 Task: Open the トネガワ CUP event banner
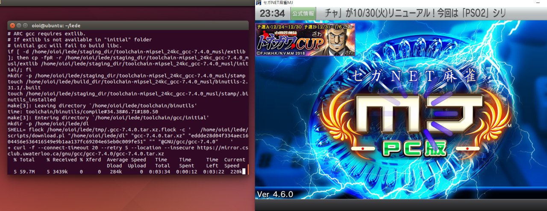click(x=305, y=39)
